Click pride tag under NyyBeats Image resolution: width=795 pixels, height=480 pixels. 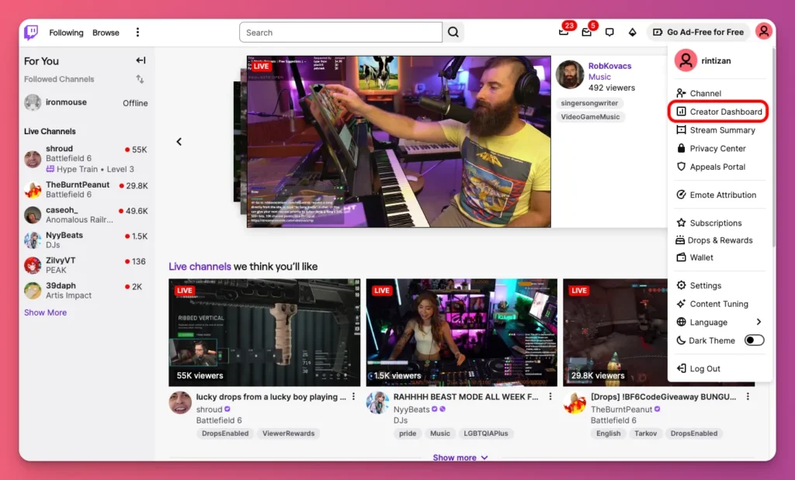click(x=408, y=433)
